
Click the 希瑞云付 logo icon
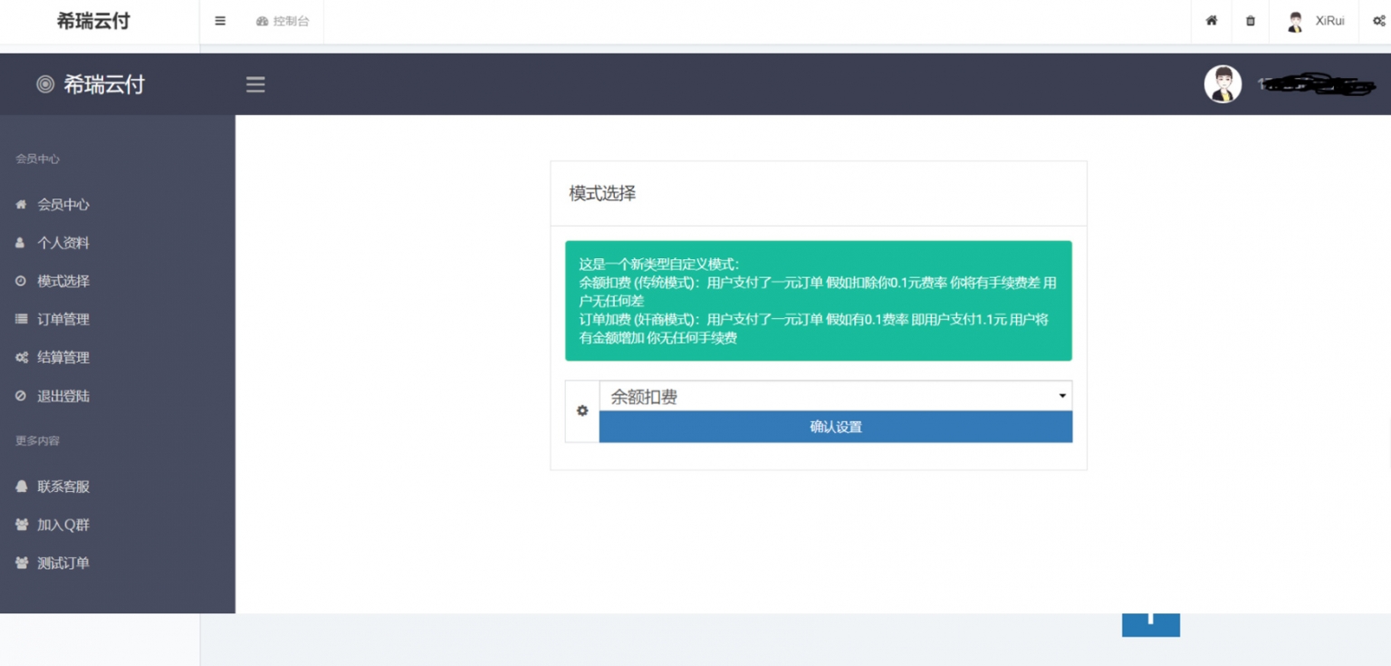point(44,83)
